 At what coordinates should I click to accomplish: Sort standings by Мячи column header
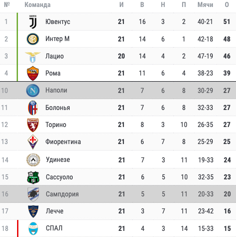pos(205,5)
